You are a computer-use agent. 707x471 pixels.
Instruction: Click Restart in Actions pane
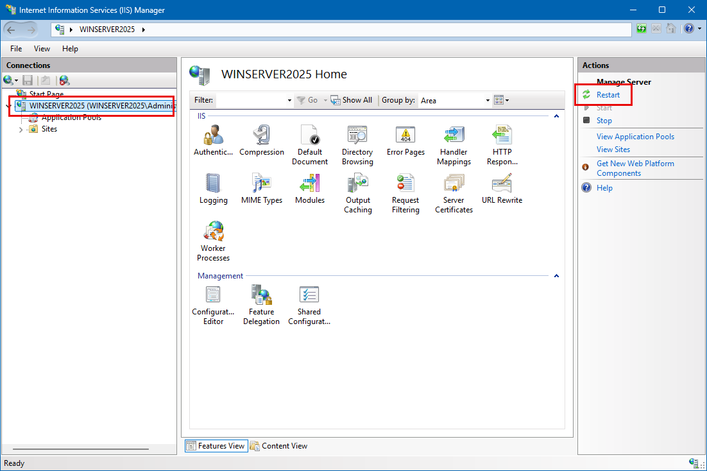click(x=608, y=95)
